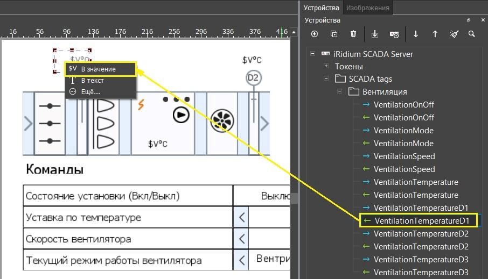488x279 pixels.
Task: Click the broom cleanup icon
Action: point(454,34)
